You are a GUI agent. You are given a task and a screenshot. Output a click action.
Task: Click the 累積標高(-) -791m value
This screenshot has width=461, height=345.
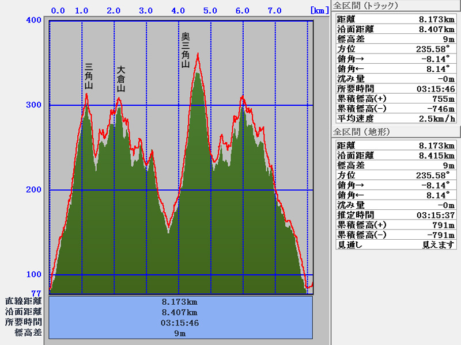point(441,235)
